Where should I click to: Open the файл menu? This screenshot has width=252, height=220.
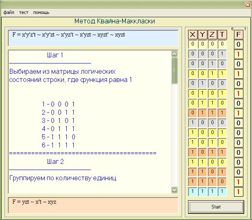click(9, 12)
